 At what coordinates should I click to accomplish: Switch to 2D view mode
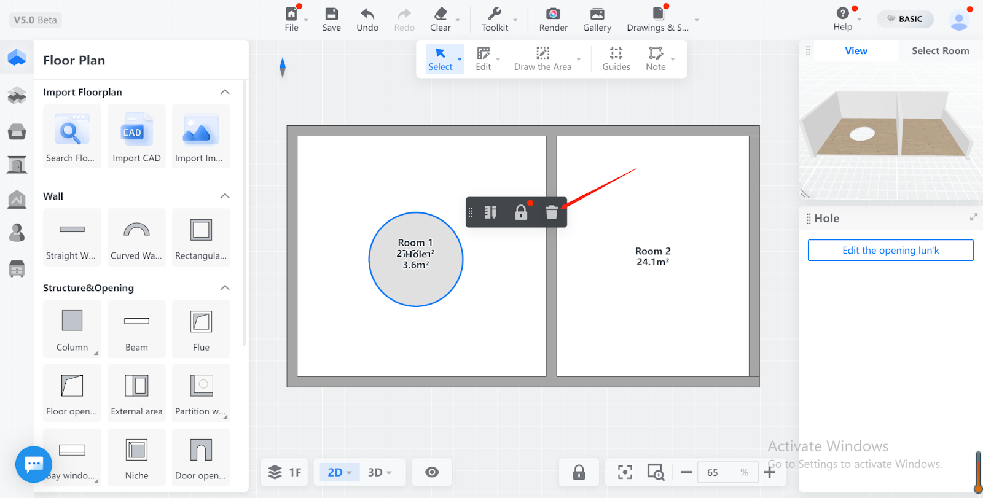(x=335, y=472)
